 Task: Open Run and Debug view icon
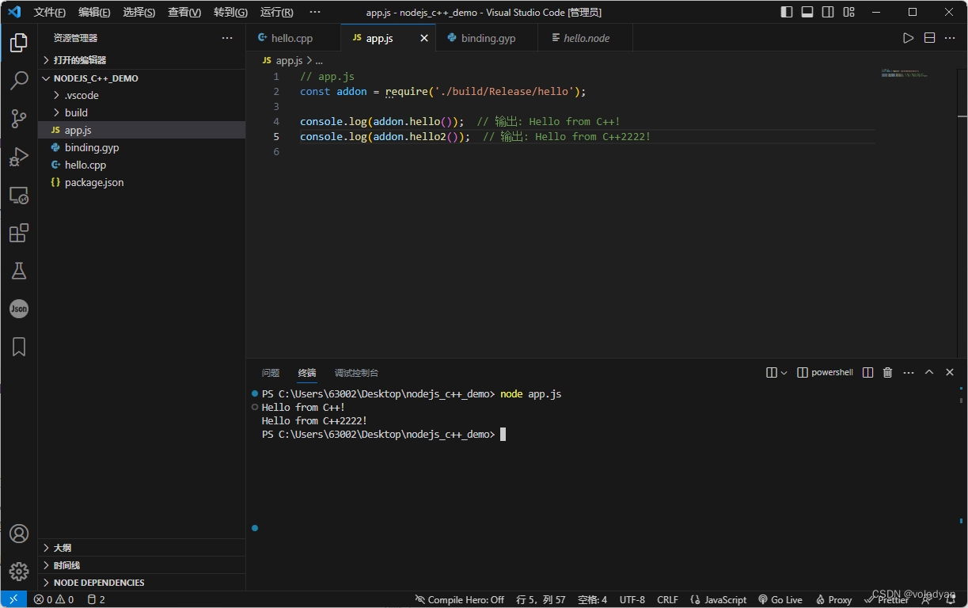click(19, 157)
